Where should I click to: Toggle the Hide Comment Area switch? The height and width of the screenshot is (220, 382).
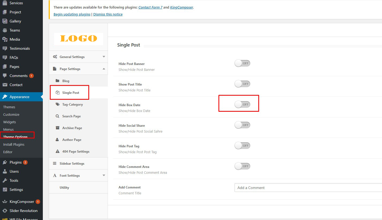click(242, 166)
